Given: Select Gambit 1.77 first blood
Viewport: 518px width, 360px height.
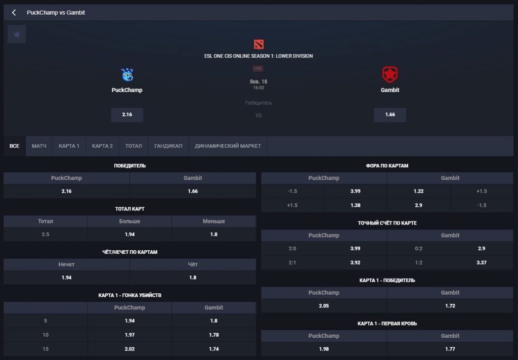Looking at the screenshot, I should tap(450, 349).
